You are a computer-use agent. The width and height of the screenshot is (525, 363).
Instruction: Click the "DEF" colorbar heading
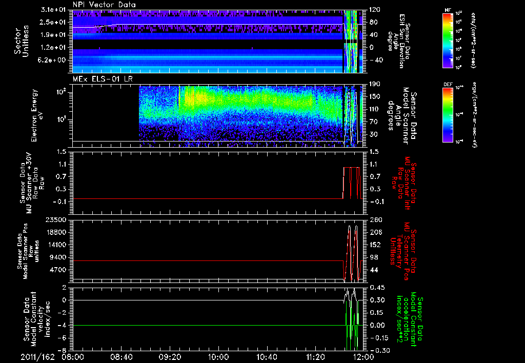click(x=448, y=85)
